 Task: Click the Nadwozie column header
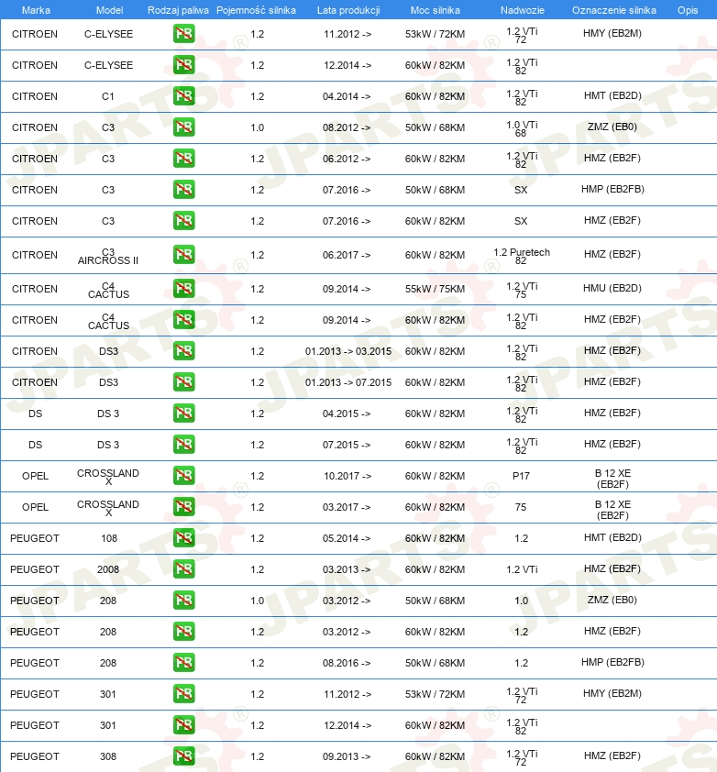pyautogui.click(x=523, y=10)
